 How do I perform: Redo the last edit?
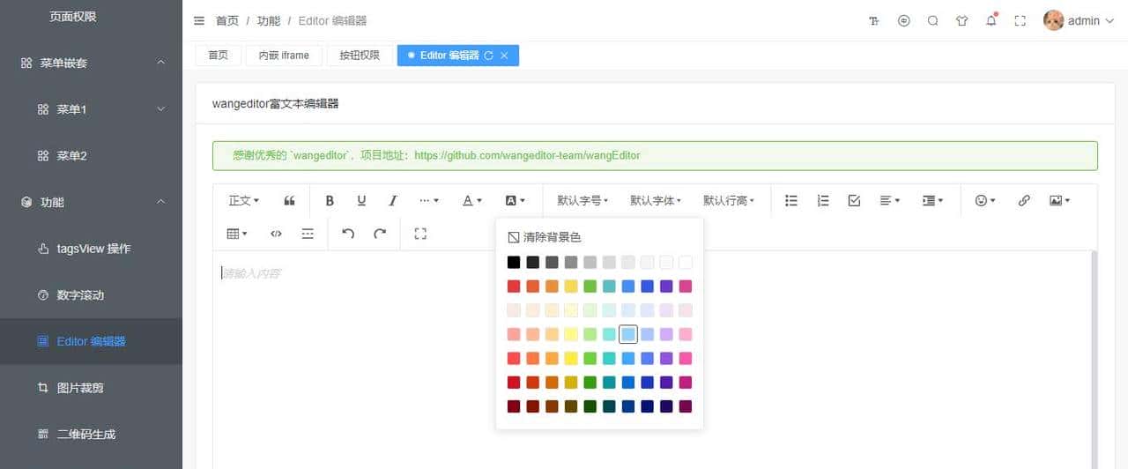coord(380,234)
